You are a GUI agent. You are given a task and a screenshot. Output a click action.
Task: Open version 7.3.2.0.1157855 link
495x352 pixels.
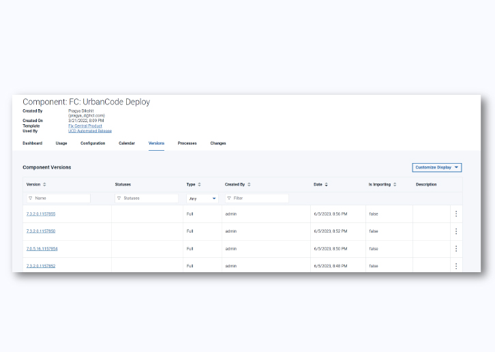pos(41,214)
